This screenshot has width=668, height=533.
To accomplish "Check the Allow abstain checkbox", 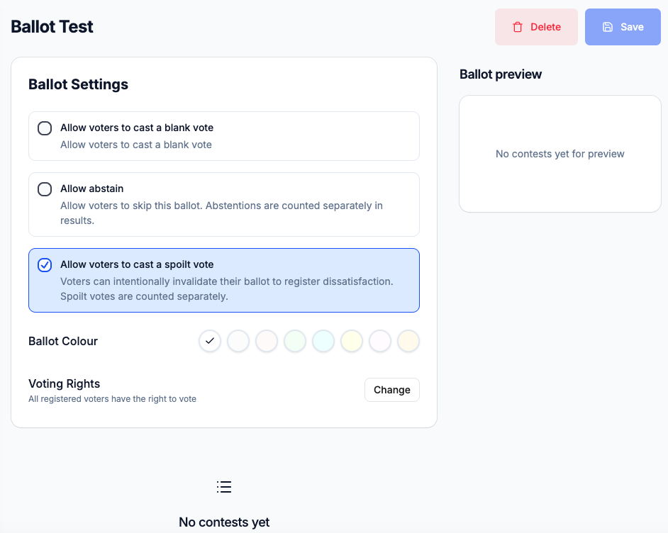I will point(45,189).
